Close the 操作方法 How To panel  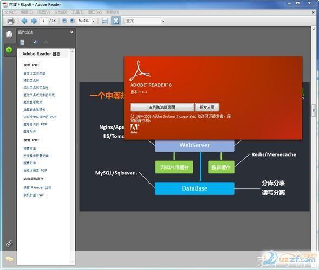[71, 32]
